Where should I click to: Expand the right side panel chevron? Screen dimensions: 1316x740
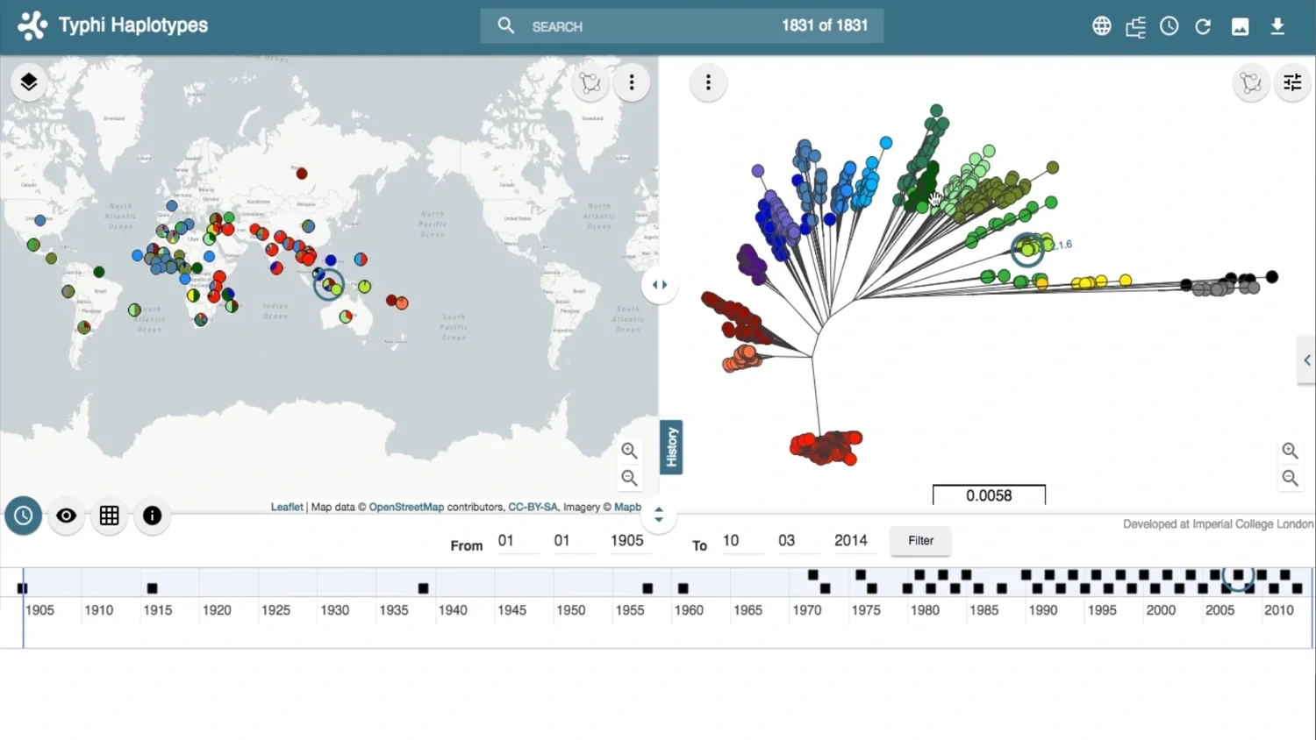[x=1306, y=360]
